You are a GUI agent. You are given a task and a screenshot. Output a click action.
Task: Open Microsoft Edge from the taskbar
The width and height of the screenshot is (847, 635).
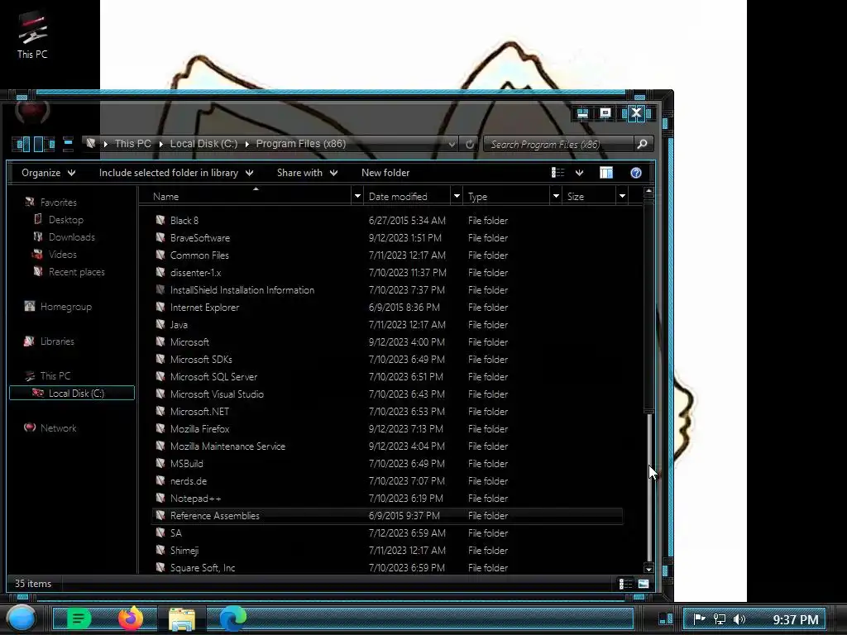[x=232, y=618]
